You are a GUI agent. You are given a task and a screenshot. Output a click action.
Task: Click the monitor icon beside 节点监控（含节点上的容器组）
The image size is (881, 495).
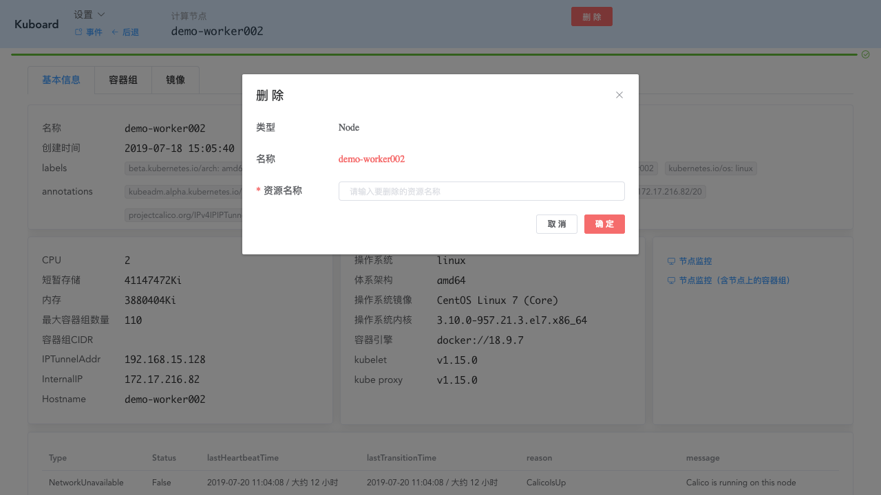671,280
